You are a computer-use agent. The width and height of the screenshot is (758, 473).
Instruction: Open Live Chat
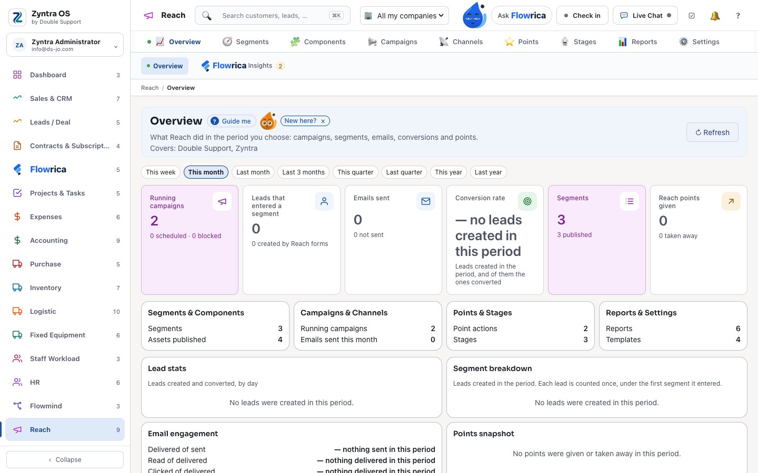(645, 16)
